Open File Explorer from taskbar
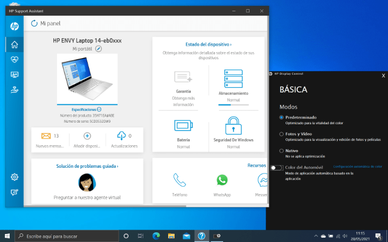 pos(171,236)
